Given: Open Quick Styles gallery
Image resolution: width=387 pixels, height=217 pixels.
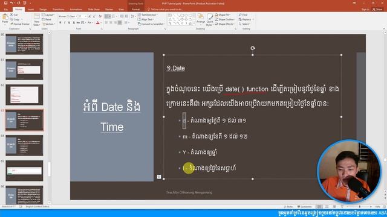Looking at the screenshot, I should 210,20.
